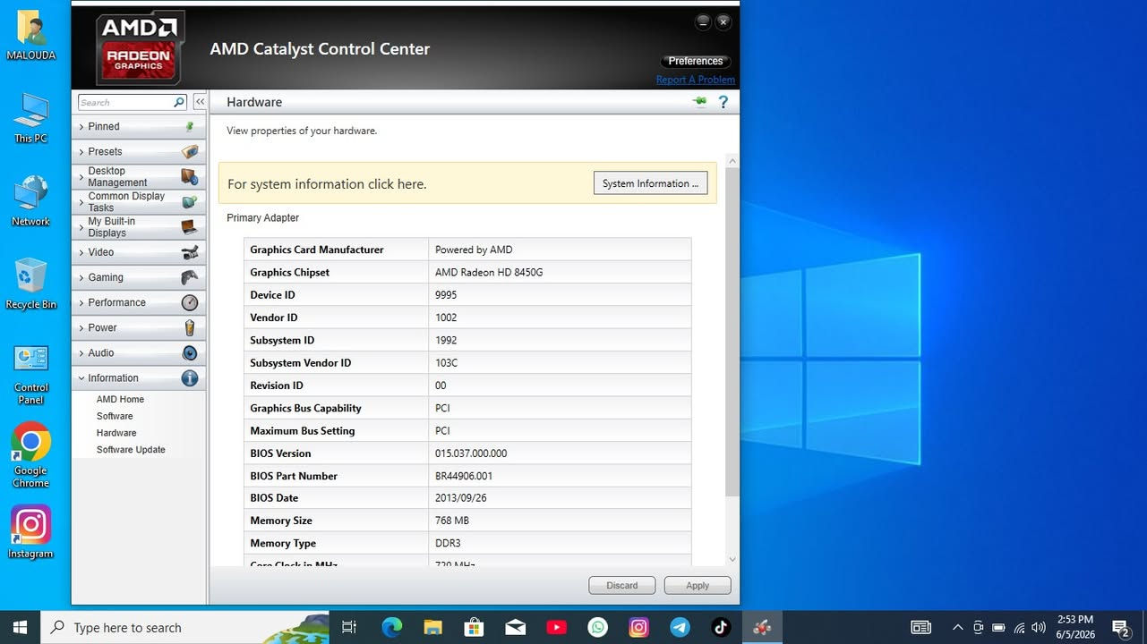
Task: Select the Instagram desktop shortcut
Action: click(31, 532)
